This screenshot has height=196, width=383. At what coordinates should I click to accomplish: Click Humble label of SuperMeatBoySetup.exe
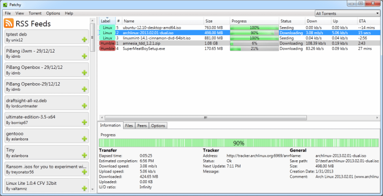107,48
